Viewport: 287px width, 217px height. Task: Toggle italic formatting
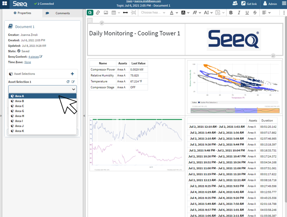pos(239,13)
